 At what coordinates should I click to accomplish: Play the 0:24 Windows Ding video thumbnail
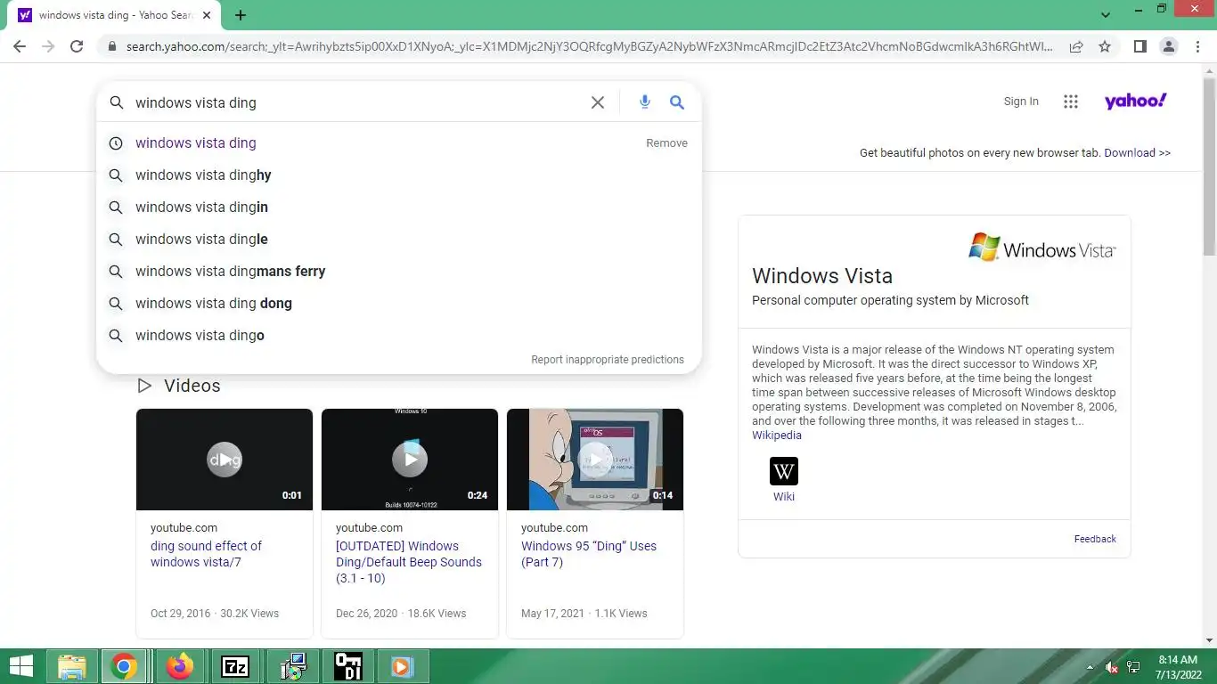(410, 460)
